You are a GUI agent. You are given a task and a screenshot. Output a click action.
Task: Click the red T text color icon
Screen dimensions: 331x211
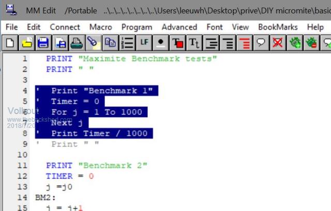(177, 42)
